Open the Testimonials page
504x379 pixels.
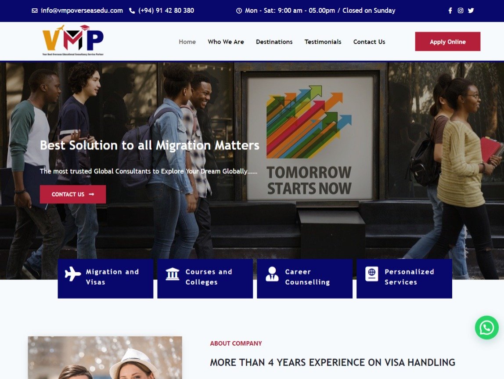(323, 42)
